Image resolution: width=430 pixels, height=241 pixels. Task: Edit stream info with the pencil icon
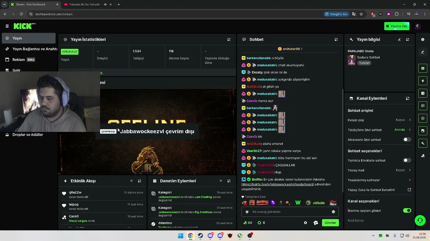(399, 39)
